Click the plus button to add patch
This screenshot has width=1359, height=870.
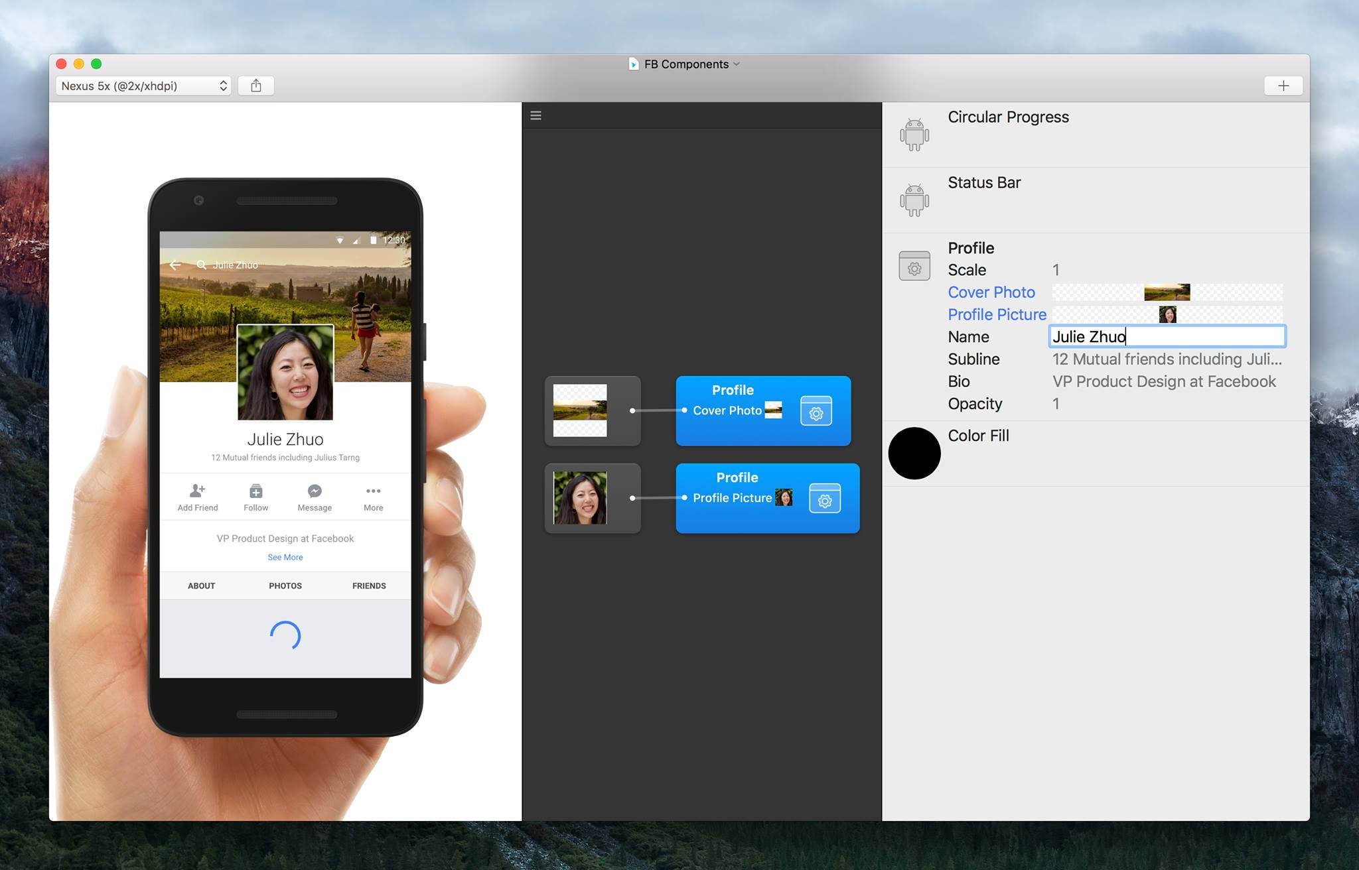click(x=1283, y=86)
